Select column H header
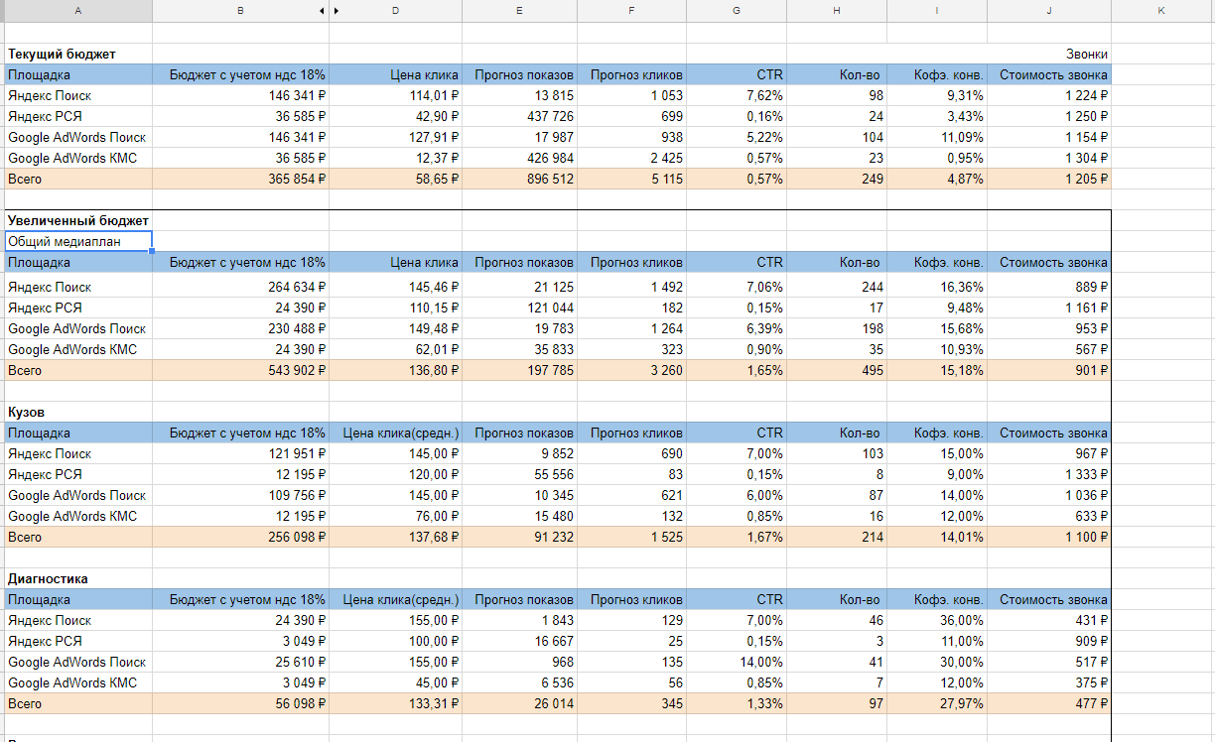This screenshot has width=1215, height=742. pos(836,10)
